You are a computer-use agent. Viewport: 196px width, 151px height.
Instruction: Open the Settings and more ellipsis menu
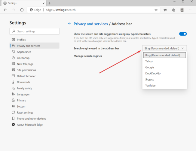(x=191, y=10)
